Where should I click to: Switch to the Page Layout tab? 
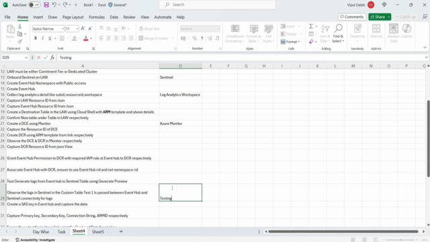[x=73, y=17]
